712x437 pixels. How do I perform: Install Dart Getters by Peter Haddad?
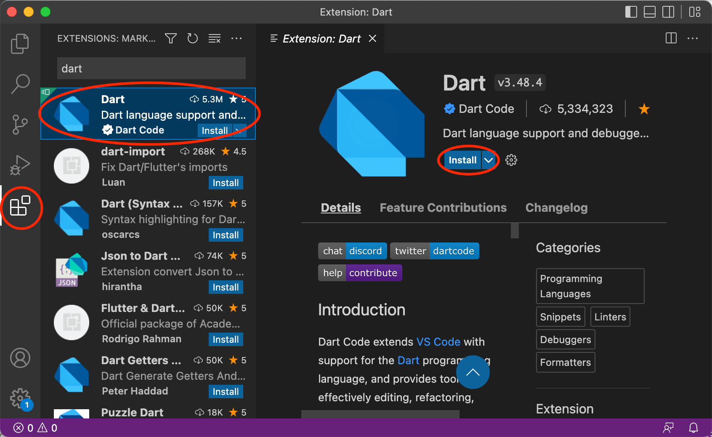[x=226, y=392]
